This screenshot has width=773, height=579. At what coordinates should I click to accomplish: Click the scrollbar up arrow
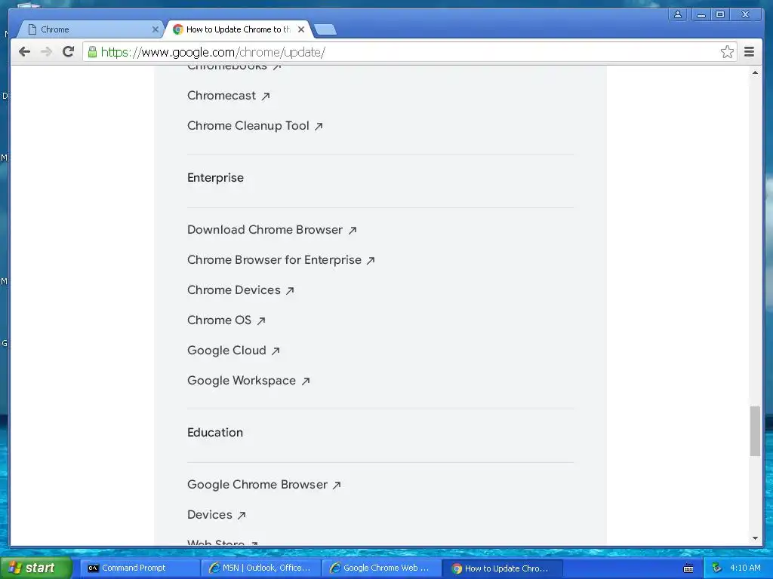point(755,72)
